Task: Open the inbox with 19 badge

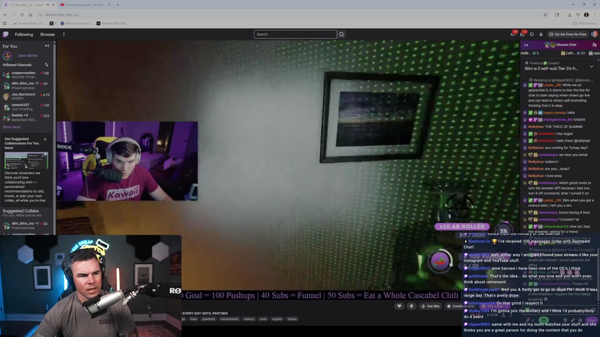Action: pos(513,34)
